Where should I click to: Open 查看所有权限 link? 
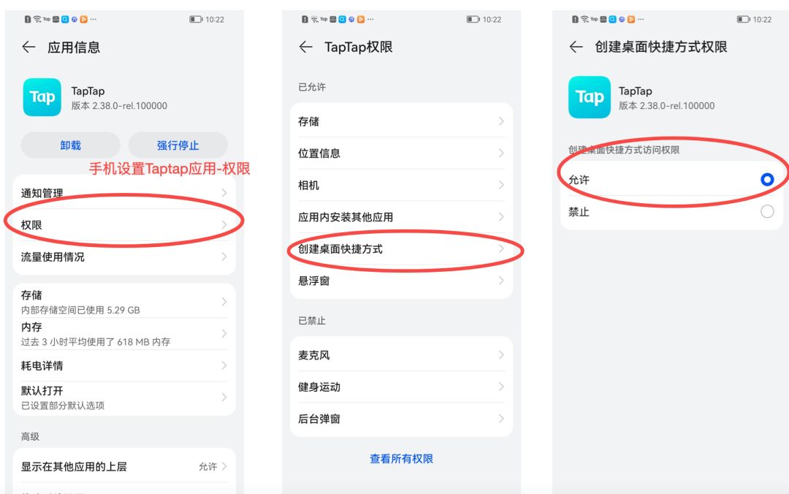(x=401, y=459)
